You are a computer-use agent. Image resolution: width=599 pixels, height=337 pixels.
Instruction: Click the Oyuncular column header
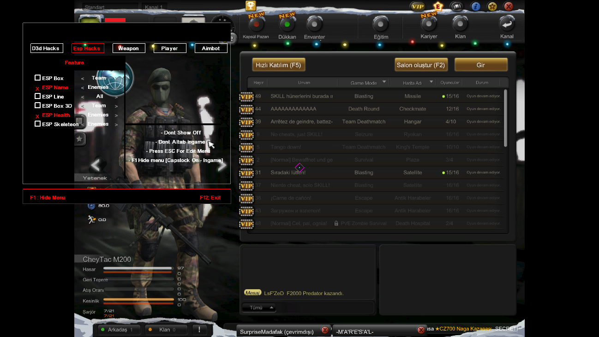point(449,83)
